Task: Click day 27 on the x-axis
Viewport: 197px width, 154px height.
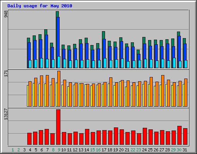Action: 162,150
